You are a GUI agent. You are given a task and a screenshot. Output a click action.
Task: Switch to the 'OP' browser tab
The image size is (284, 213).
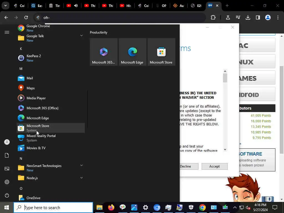click(x=161, y=6)
